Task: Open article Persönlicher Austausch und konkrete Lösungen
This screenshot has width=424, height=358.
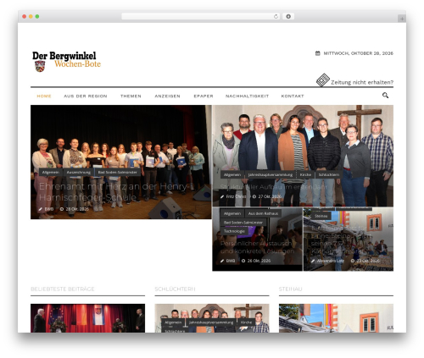Action: pyautogui.click(x=257, y=247)
